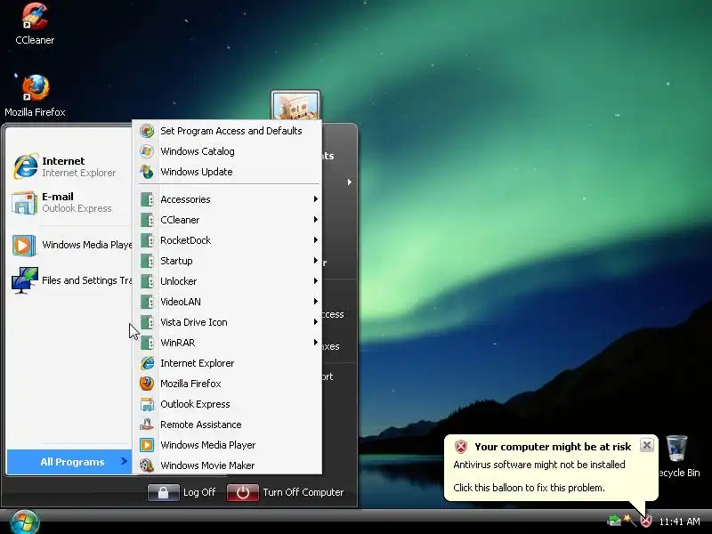Screen dimensions: 712x534
Task: Click the Mozilla Firefox icon in All Programs list
Action: coord(147,384)
